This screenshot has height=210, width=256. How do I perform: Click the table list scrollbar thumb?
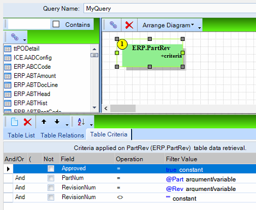click(94, 55)
